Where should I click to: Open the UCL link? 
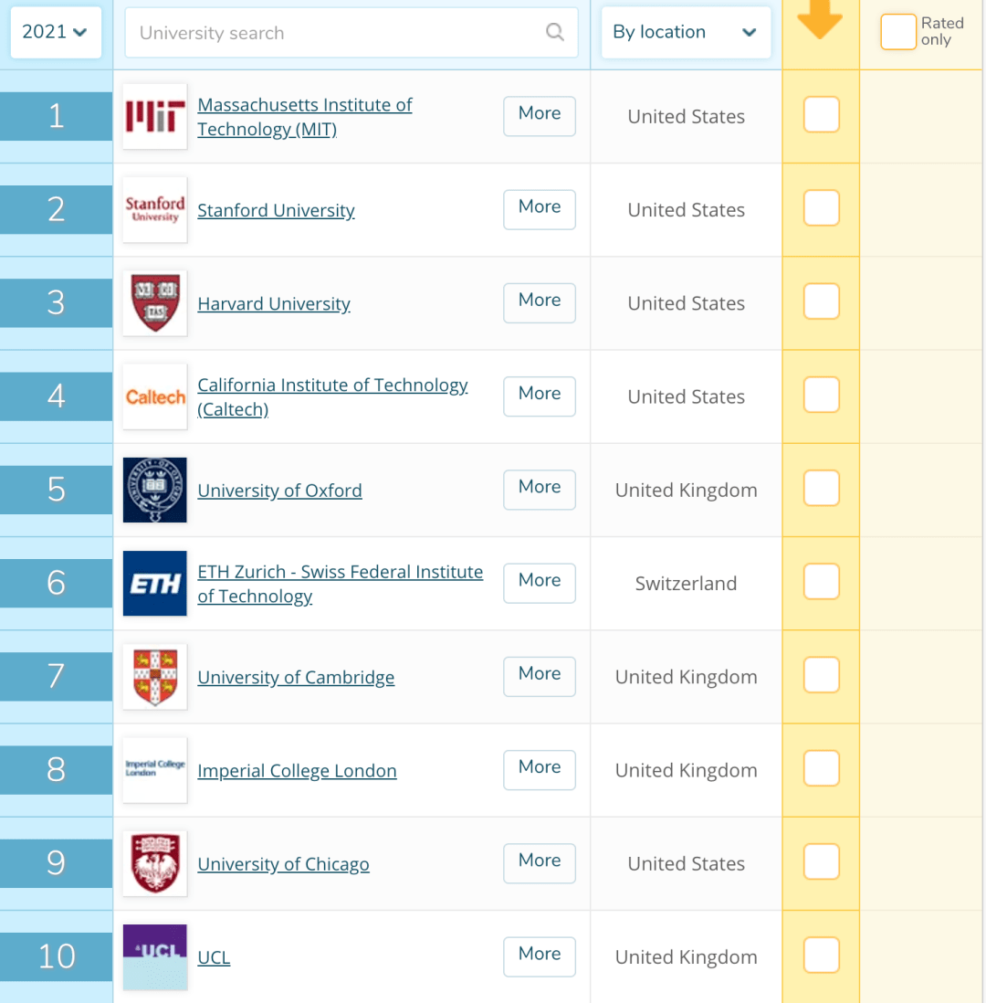point(214,957)
